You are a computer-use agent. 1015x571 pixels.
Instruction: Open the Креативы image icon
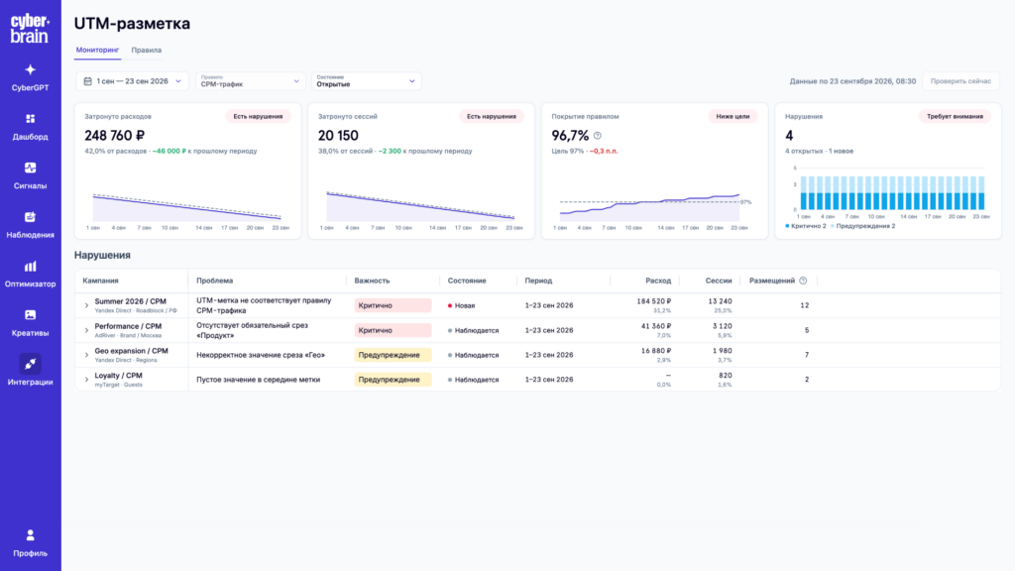31,315
